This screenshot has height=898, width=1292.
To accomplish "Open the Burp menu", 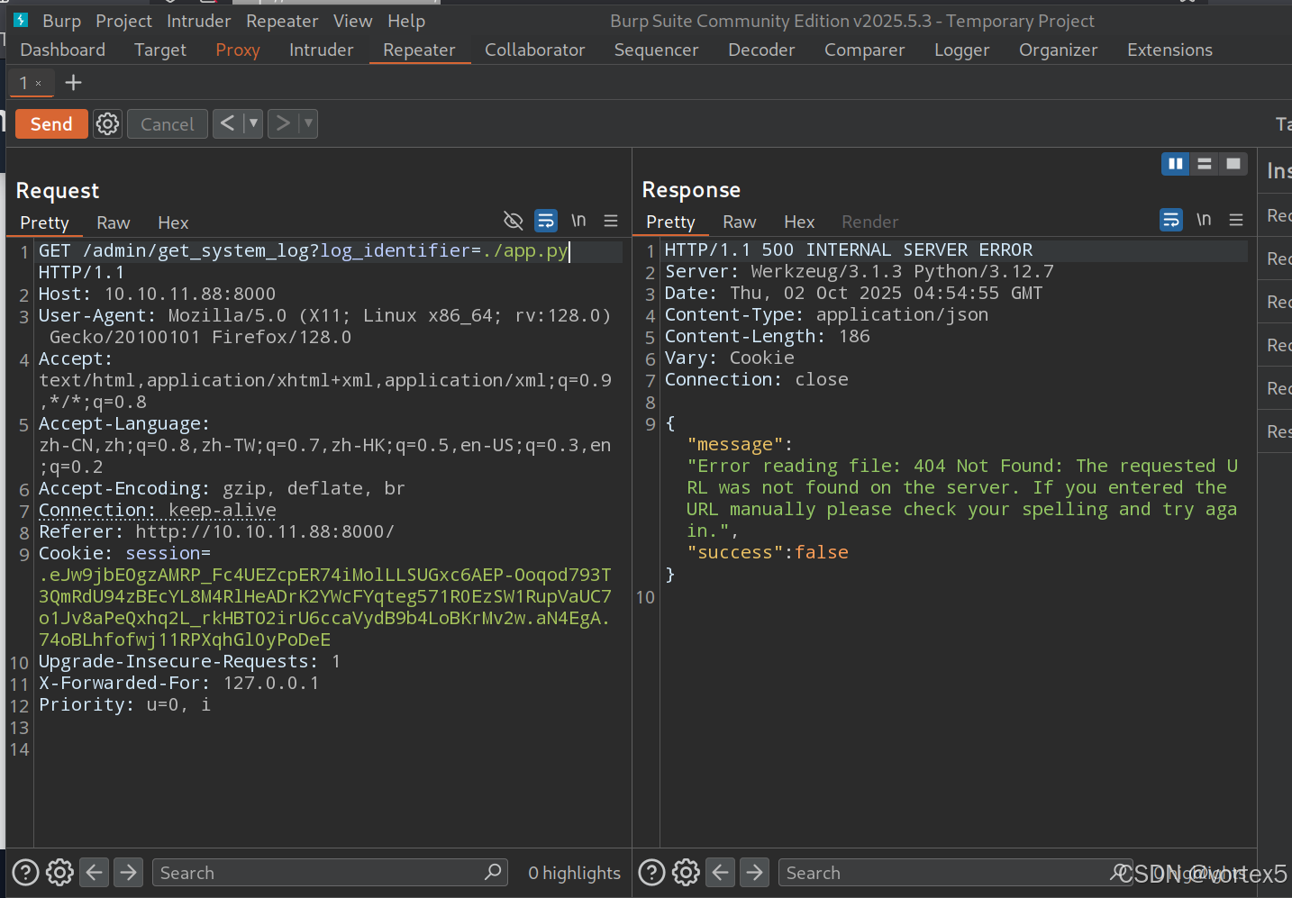I will point(61,21).
